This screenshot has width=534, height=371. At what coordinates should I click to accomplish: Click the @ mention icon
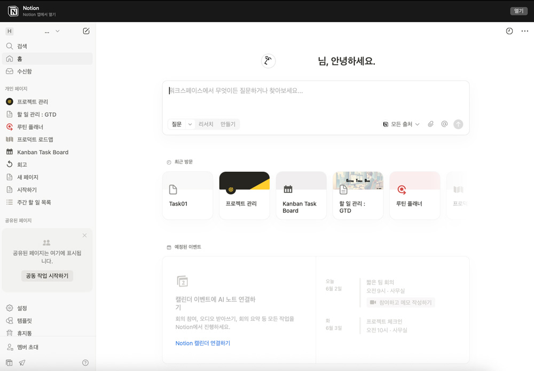444,124
